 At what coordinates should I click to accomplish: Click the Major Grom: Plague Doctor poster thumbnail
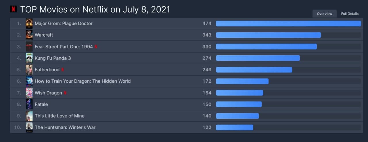29,23
